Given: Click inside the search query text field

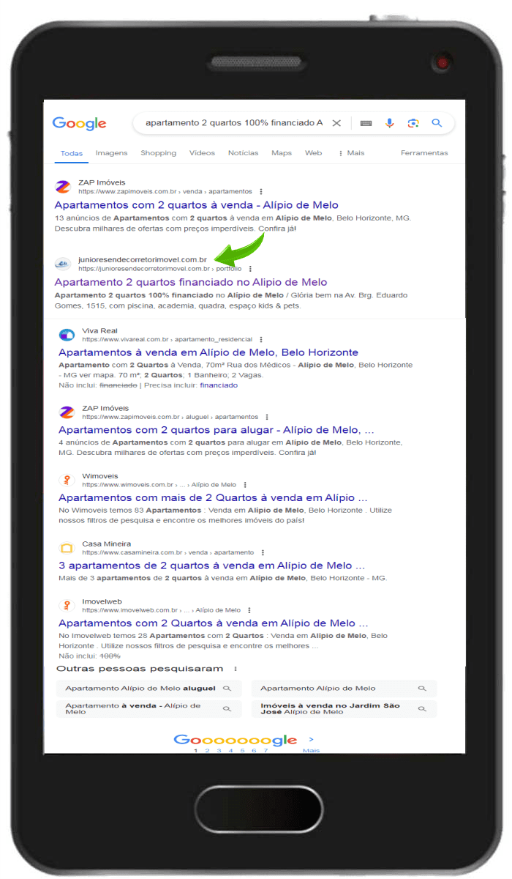Looking at the screenshot, I should click(x=233, y=123).
